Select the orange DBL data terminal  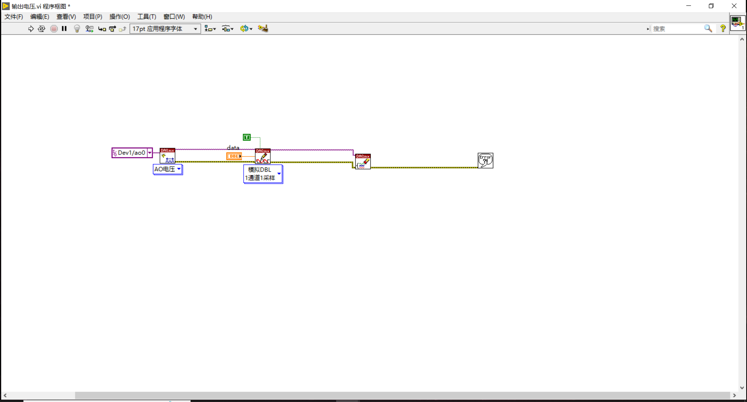(x=234, y=156)
